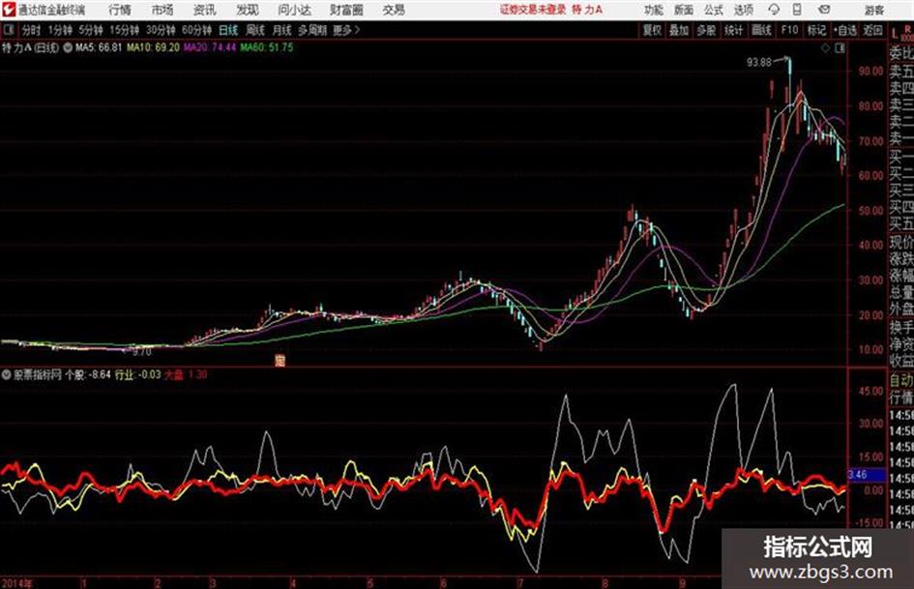Click the 多股 multi-stock toolbar button
This screenshot has height=589, width=914.
[x=706, y=30]
